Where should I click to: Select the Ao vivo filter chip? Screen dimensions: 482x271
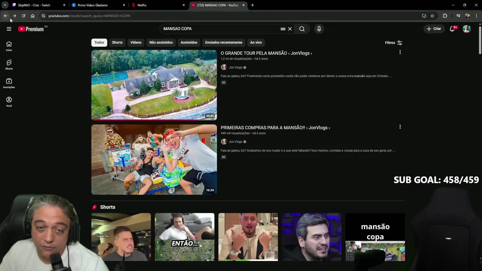256,43
